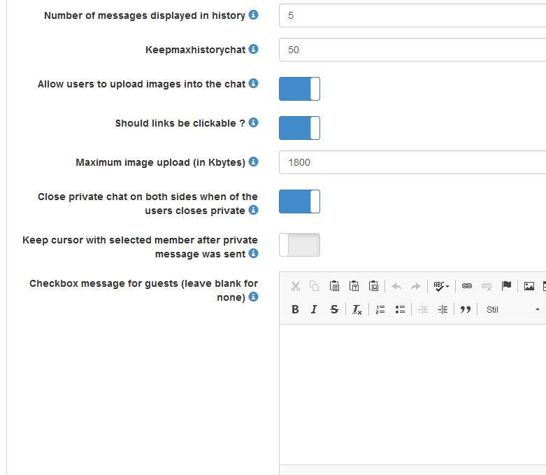Insert a link using the link icon
The width and height of the screenshot is (546, 475).
pos(467,285)
